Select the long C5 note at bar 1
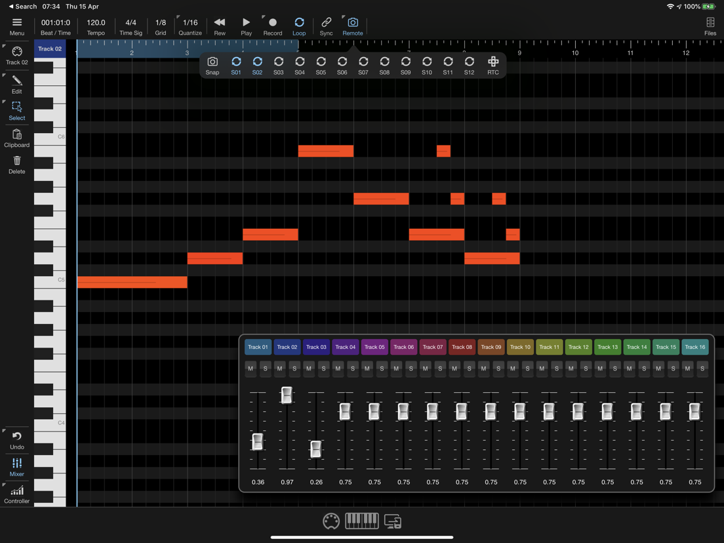The image size is (724, 543). coord(132,281)
